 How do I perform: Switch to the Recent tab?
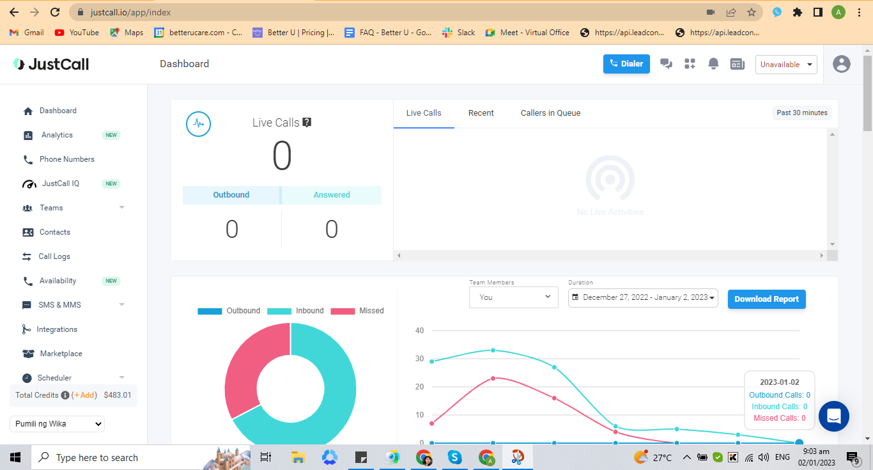point(481,113)
